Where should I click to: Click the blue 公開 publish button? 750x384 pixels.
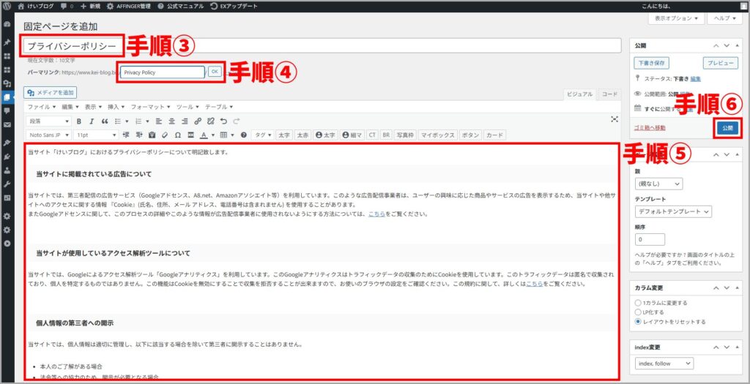(727, 127)
